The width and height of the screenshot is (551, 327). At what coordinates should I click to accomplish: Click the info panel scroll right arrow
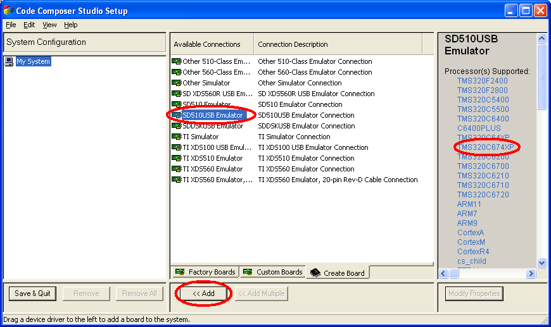click(531, 273)
